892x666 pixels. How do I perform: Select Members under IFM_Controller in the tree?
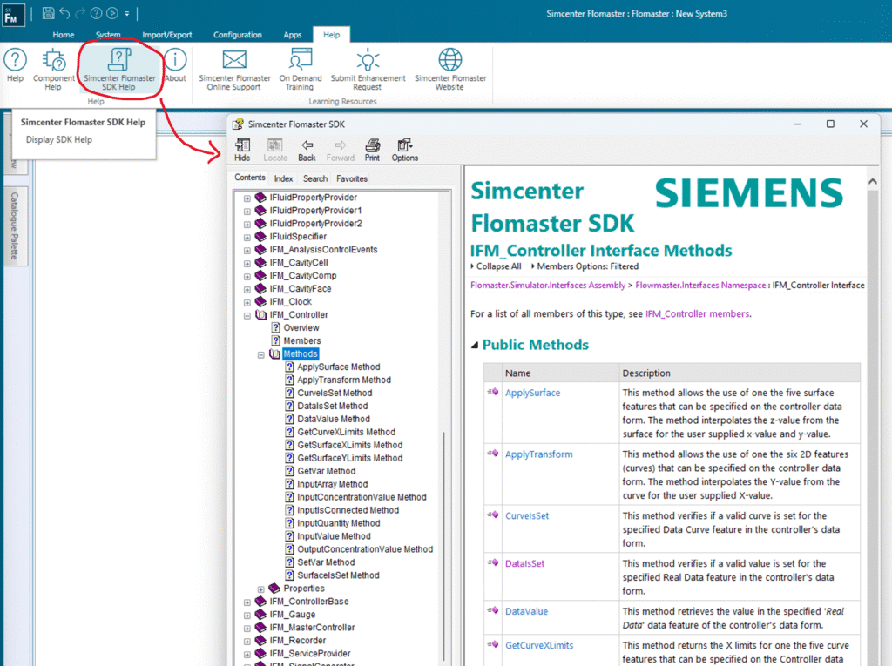click(302, 341)
